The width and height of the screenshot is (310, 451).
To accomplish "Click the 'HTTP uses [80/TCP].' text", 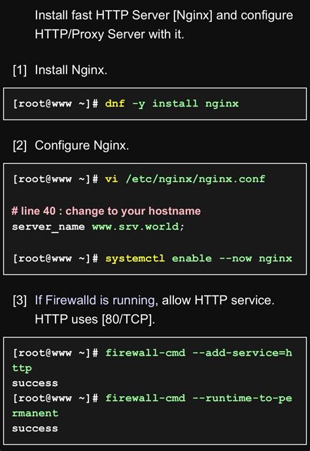I will tap(95, 319).
